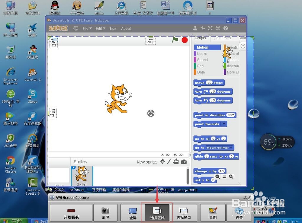Select the More Blocks category
The width and height of the screenshot is (302, 223).
coord(232,72)
